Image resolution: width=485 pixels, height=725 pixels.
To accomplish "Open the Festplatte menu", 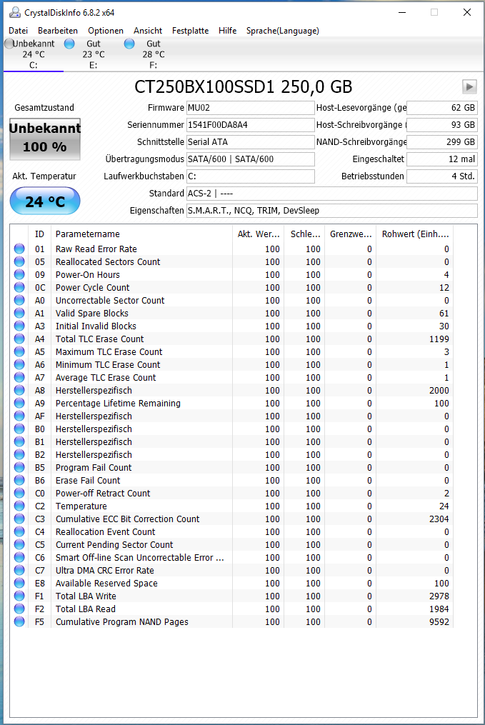I will (191, 31).
